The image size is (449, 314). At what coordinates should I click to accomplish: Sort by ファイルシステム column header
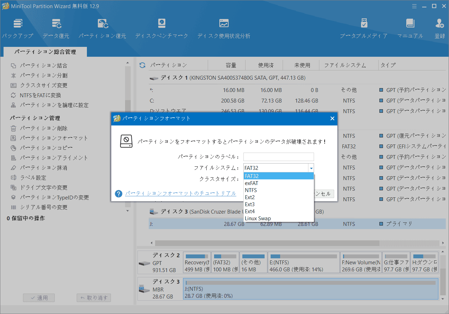click(345, 65)
